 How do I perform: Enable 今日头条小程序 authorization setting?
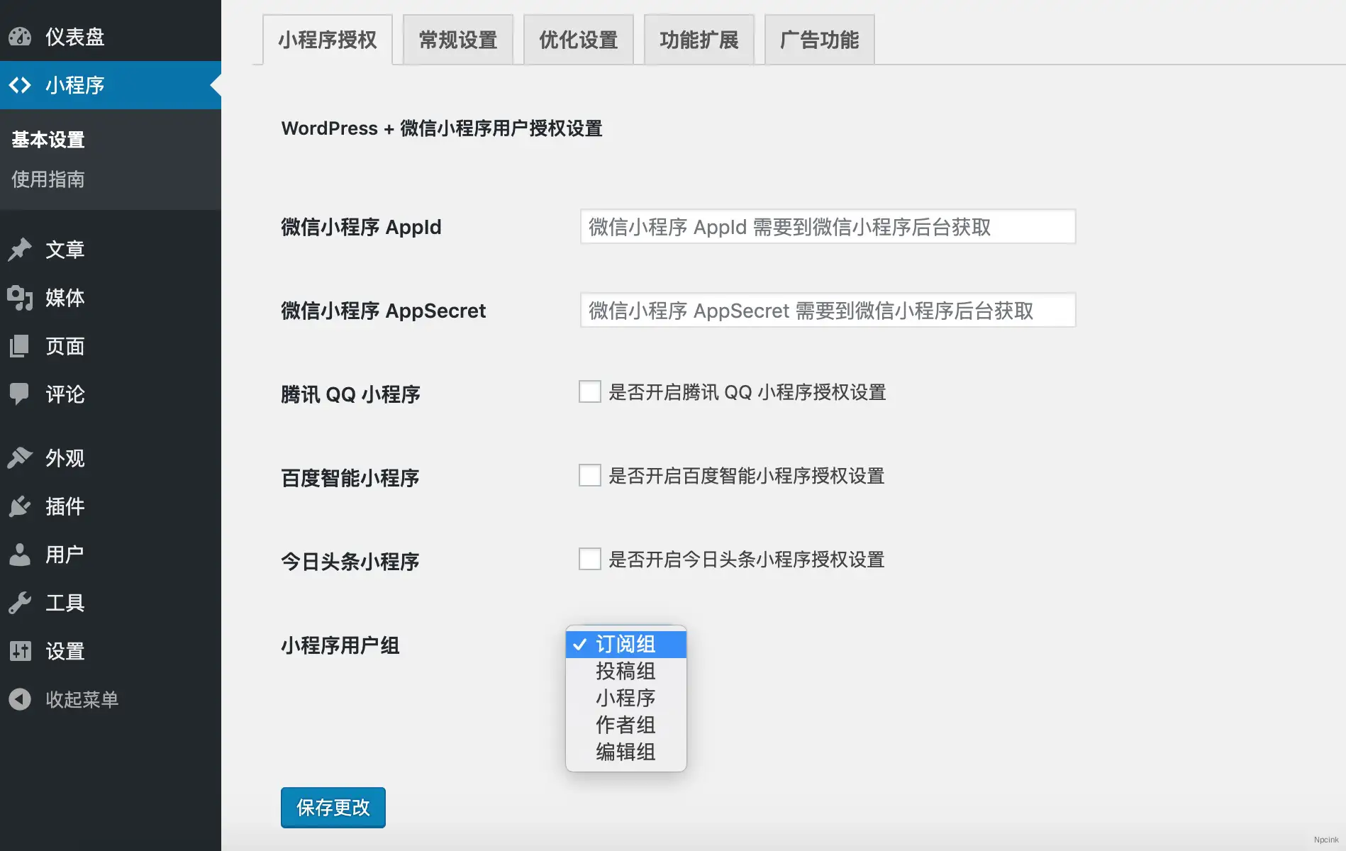[589, 559]
